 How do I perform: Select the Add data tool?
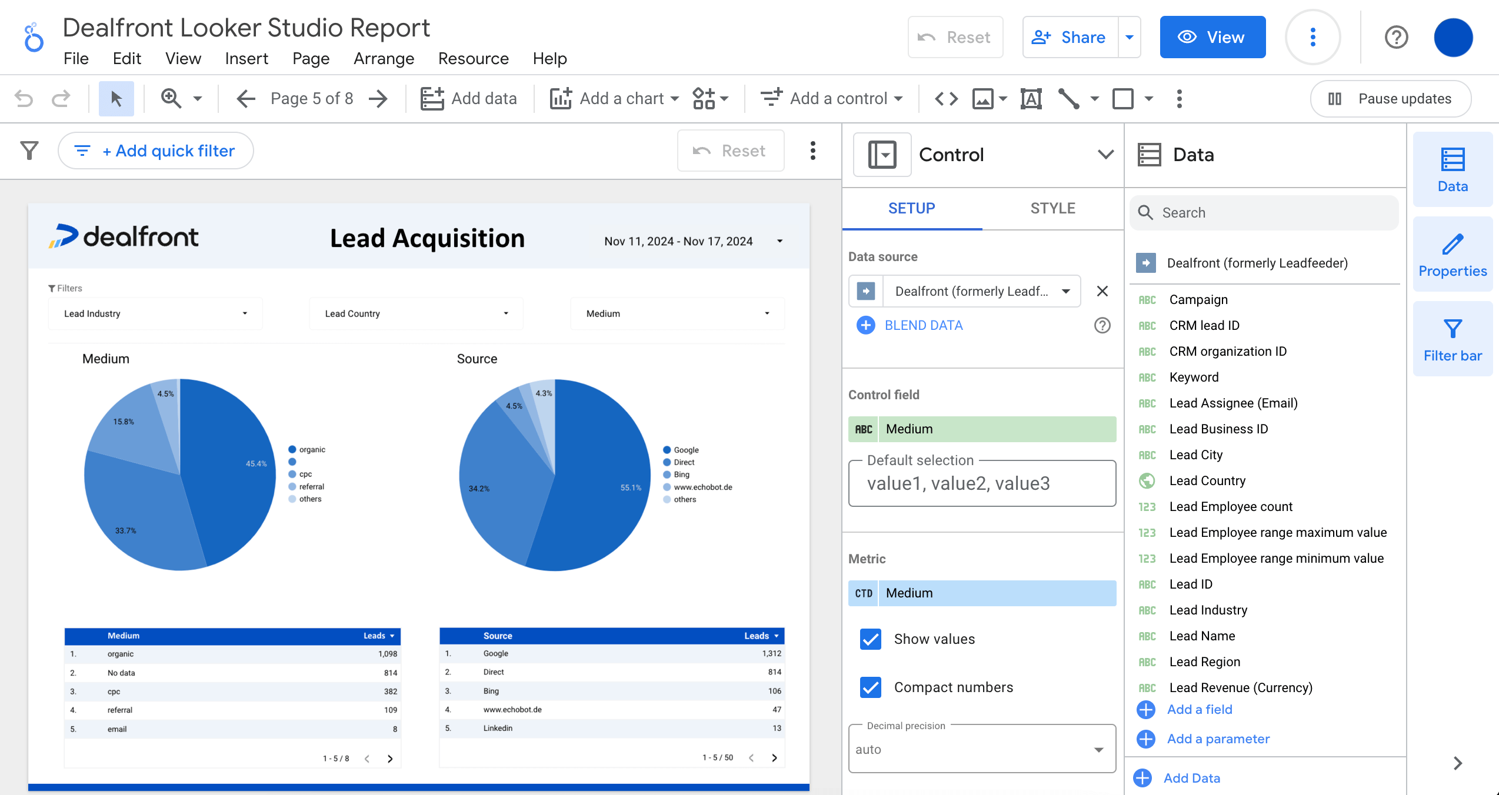pyautogui.click(x=469, y=98)
